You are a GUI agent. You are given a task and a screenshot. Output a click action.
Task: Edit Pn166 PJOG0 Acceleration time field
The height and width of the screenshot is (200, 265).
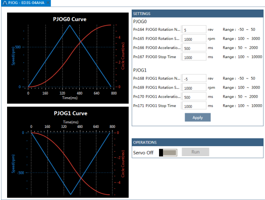[194, 48]
